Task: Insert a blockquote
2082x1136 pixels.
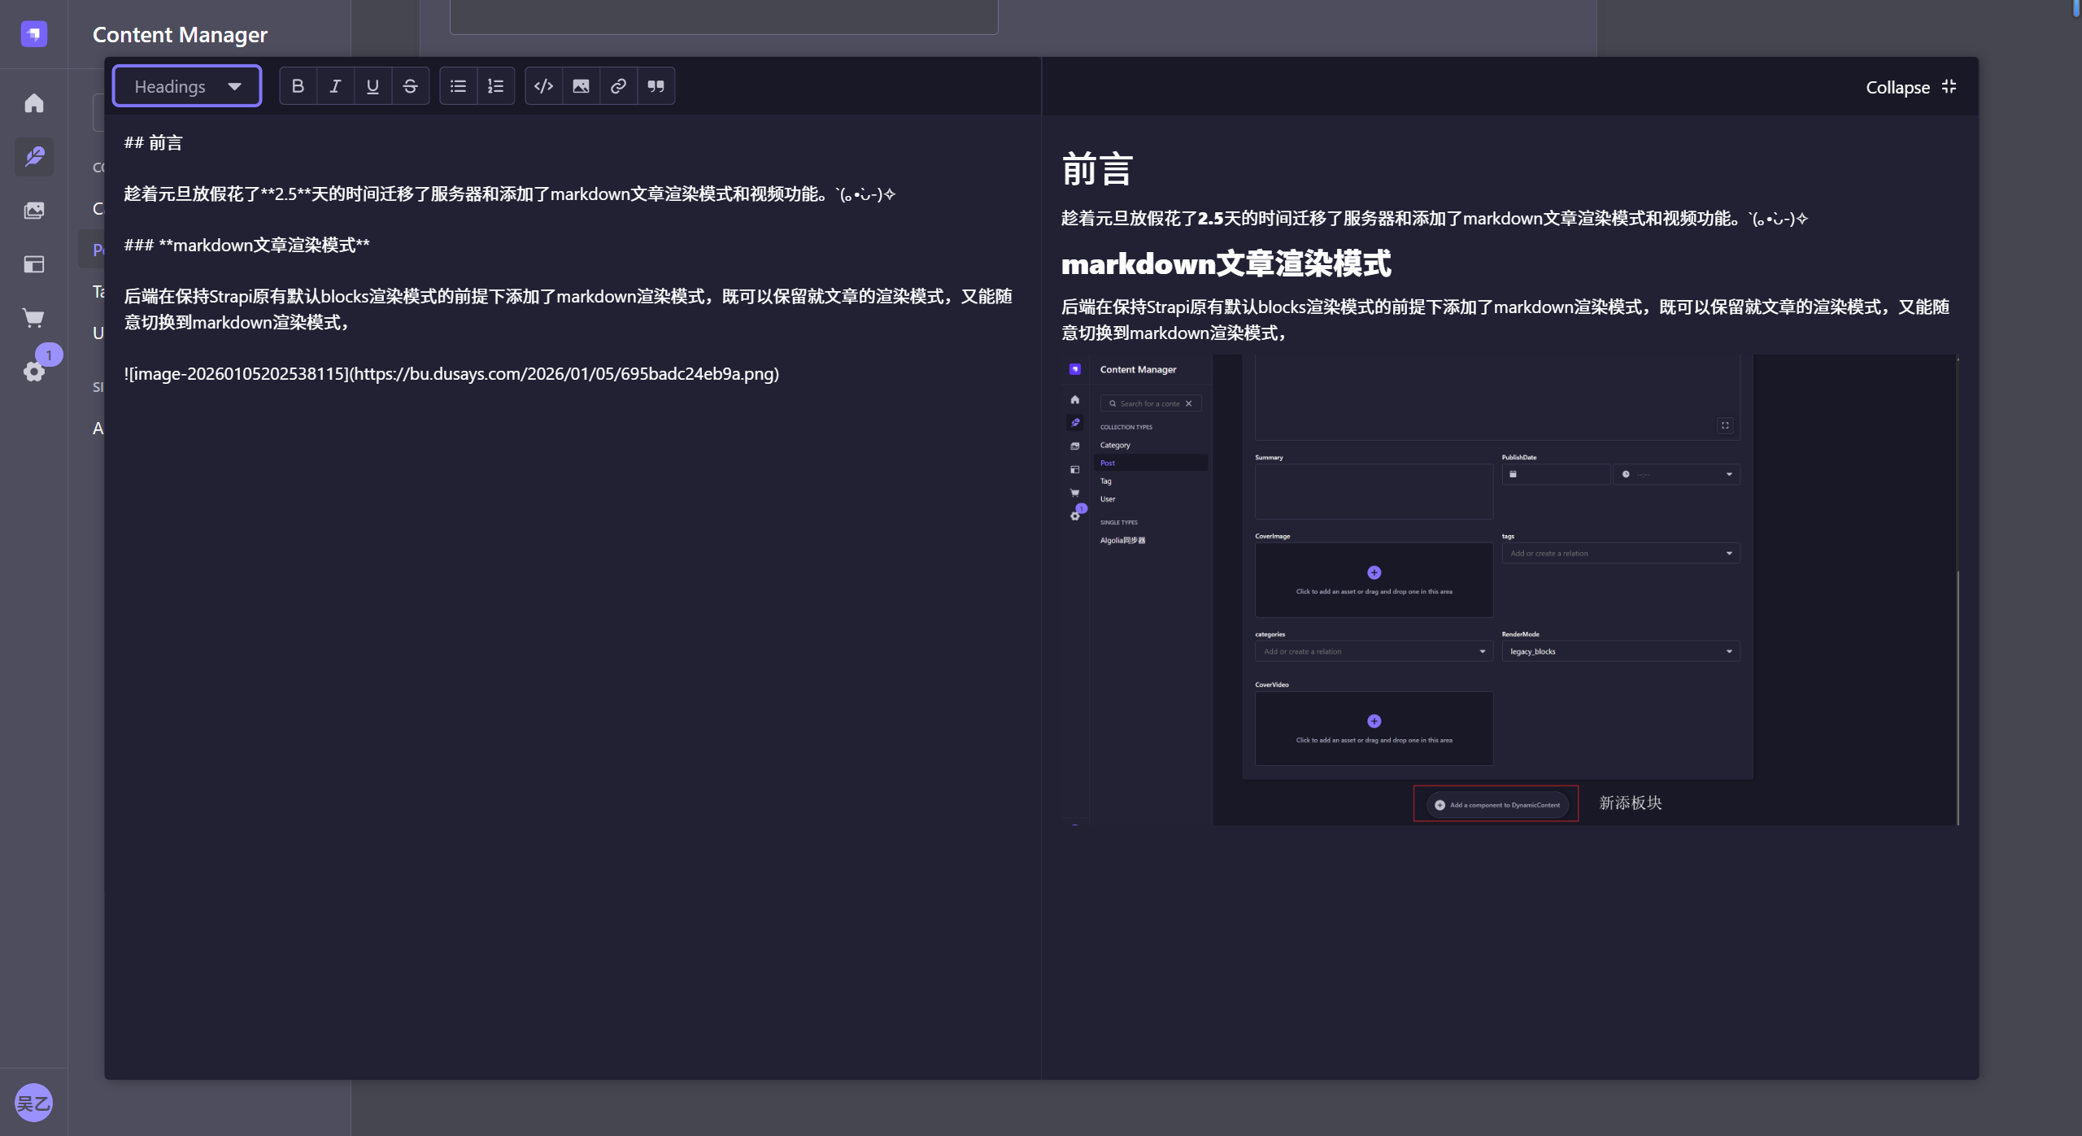Action: click(x=656, y=86)
